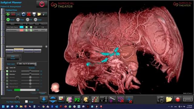Switch to the Algorithms tab
Image resolution: width=194 pixels, height=109 pixels.
pos(18,51)
